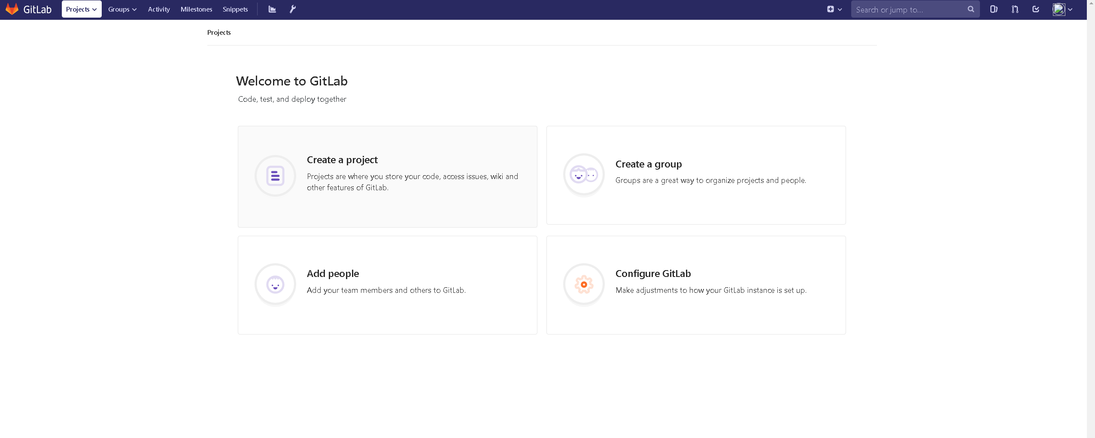Click the vertical page scrollbar
The height and width of the screenshot is (438, 1095).
point(1091,219)
